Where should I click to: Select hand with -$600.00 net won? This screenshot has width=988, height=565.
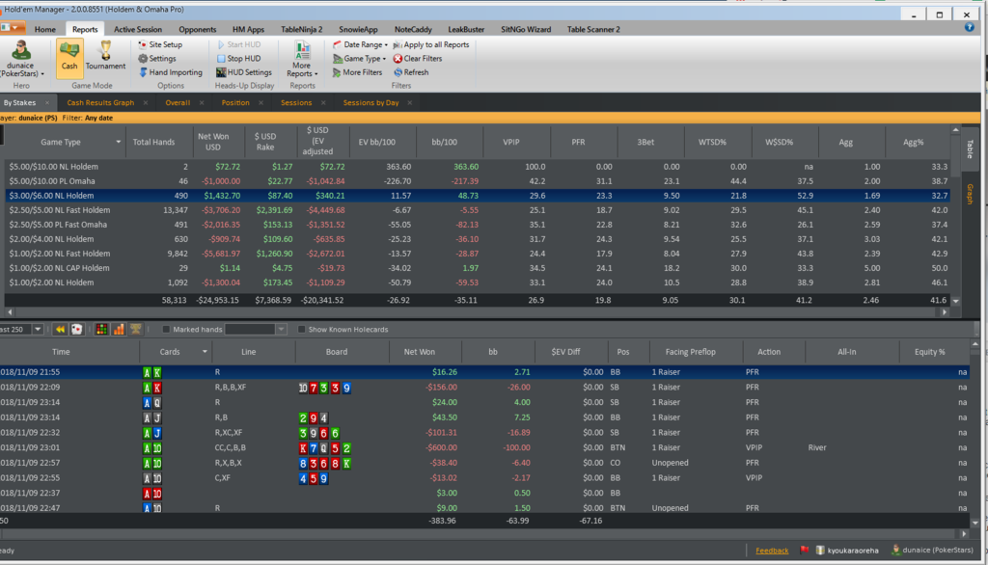coord(484,447)
